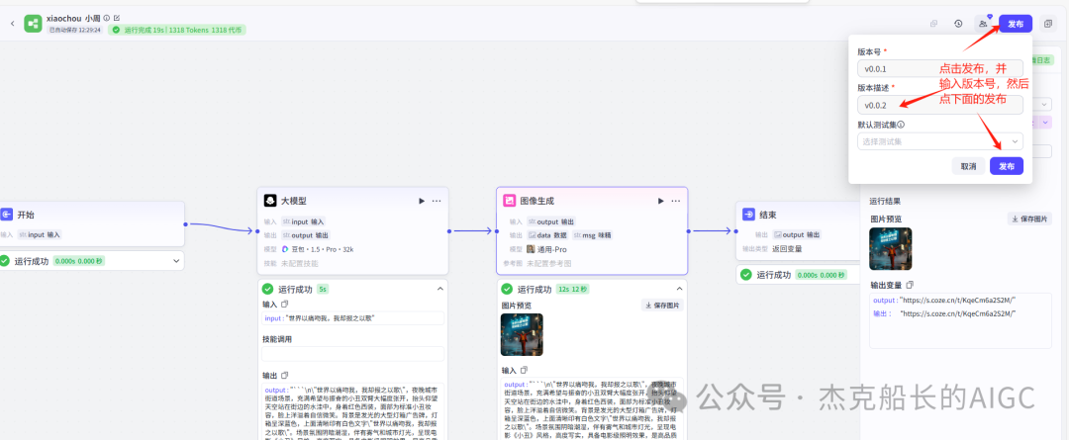Screen dimensions: 1069x440
Task: Open the version history clock icon
Action: point(958,24)
